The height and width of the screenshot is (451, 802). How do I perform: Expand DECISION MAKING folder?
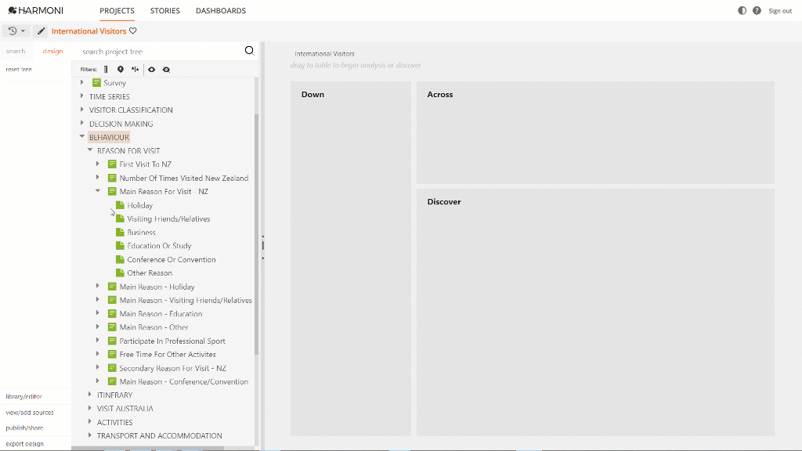[81, 123]
